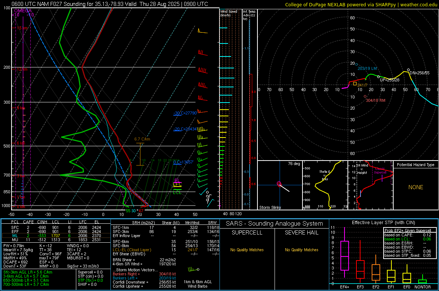
Task: Click the SHIP = 0.0 value
Action: (x=87, y=284)
